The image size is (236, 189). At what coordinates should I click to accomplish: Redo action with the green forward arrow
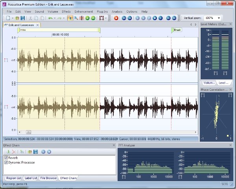(x=59, y=18)
